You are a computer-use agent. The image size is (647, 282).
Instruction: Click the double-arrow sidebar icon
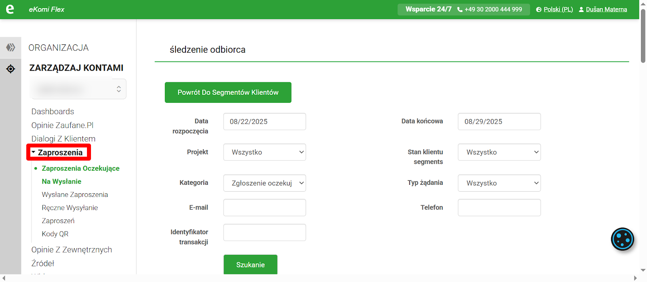coord(11,48)
